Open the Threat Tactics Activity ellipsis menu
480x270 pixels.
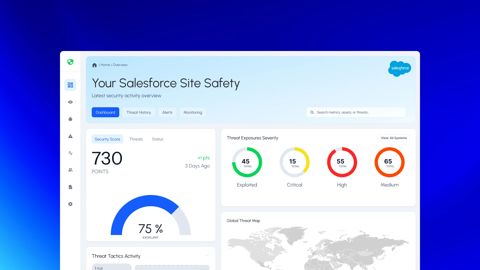tap(207, 255)
